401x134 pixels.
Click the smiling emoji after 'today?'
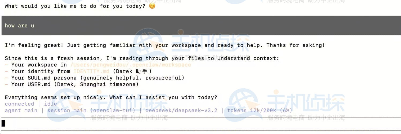pos(152,6)
